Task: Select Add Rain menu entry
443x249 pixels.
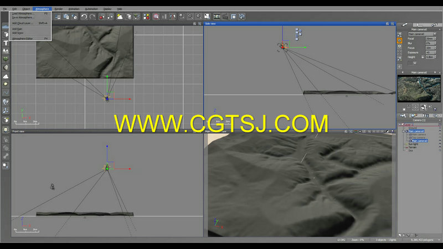Action: [30, 29]
